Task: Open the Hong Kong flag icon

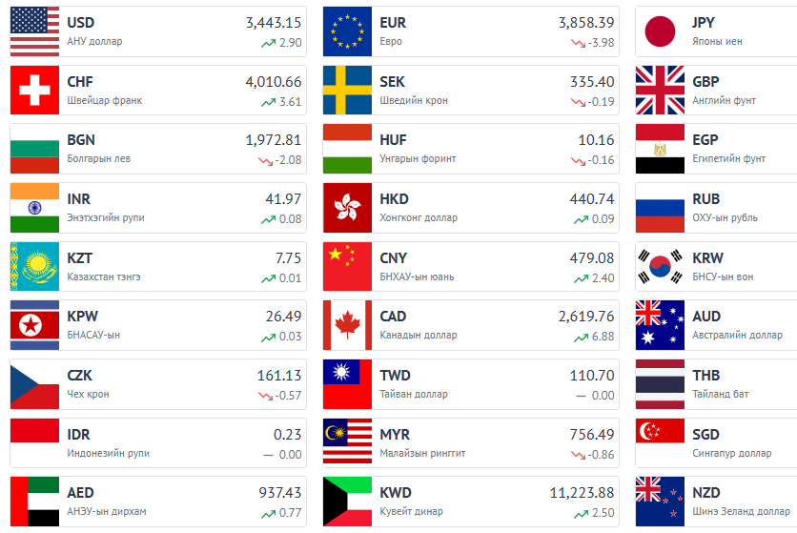Action: coord(347,208)
